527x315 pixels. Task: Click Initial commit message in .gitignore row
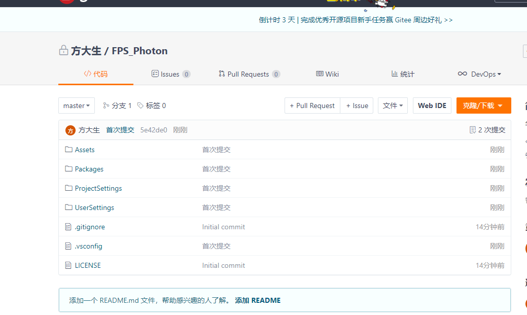pos(224,227)
